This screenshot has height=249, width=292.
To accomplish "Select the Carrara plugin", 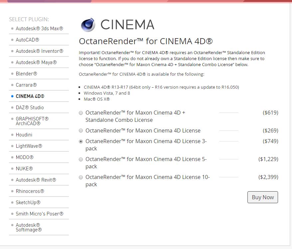I will point(26,85).
